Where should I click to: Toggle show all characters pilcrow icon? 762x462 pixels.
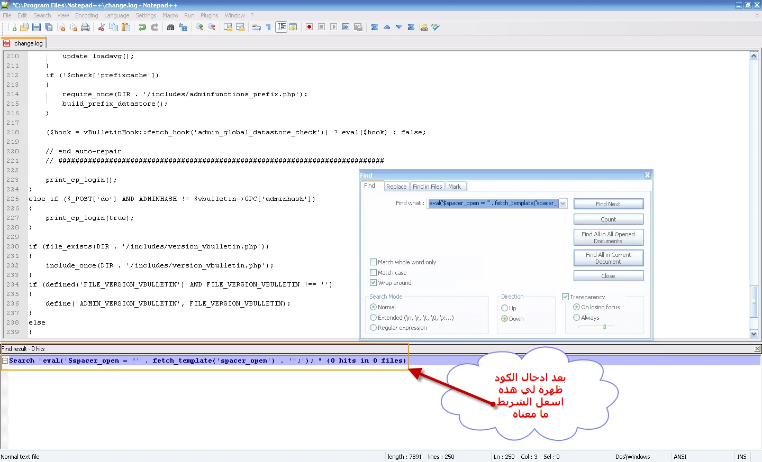(268, 27)
